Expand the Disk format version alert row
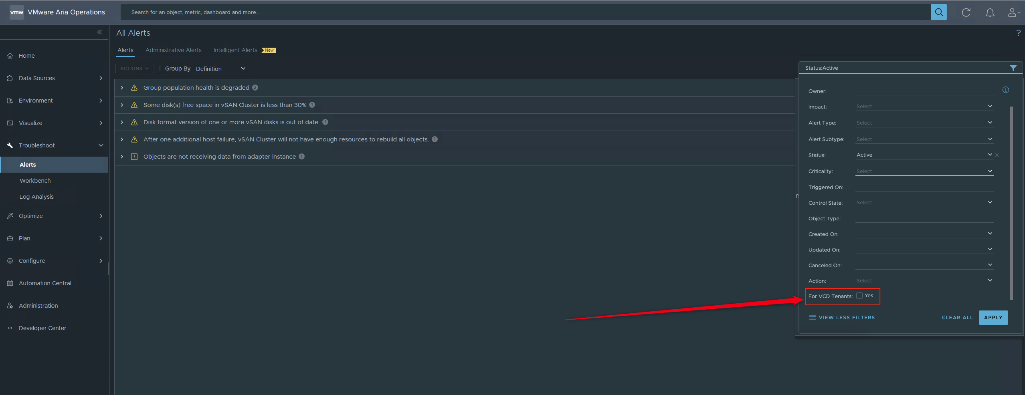The width and height of the screenshot is (1025, 395). click(122, 122)
